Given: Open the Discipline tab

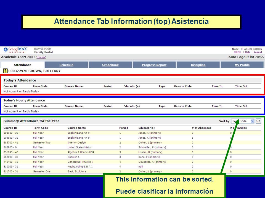Looking at the screenshot, I should point(198,65).
